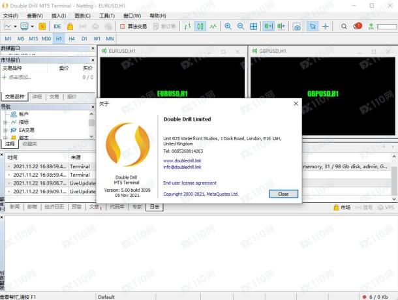
Task: Open the 插入(I) menu
Action: tap(59, 16)
